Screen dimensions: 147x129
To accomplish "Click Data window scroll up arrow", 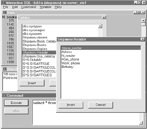I will [x=144, y=20].
